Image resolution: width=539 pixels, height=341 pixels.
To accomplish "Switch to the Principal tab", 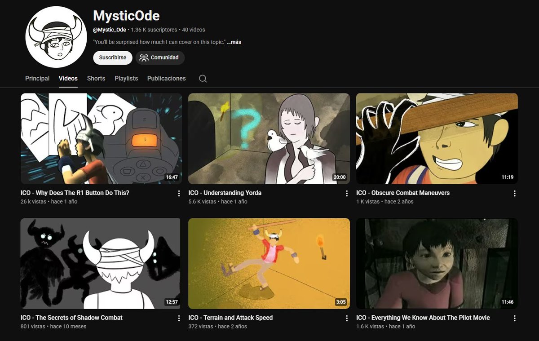I will [37, 78].
